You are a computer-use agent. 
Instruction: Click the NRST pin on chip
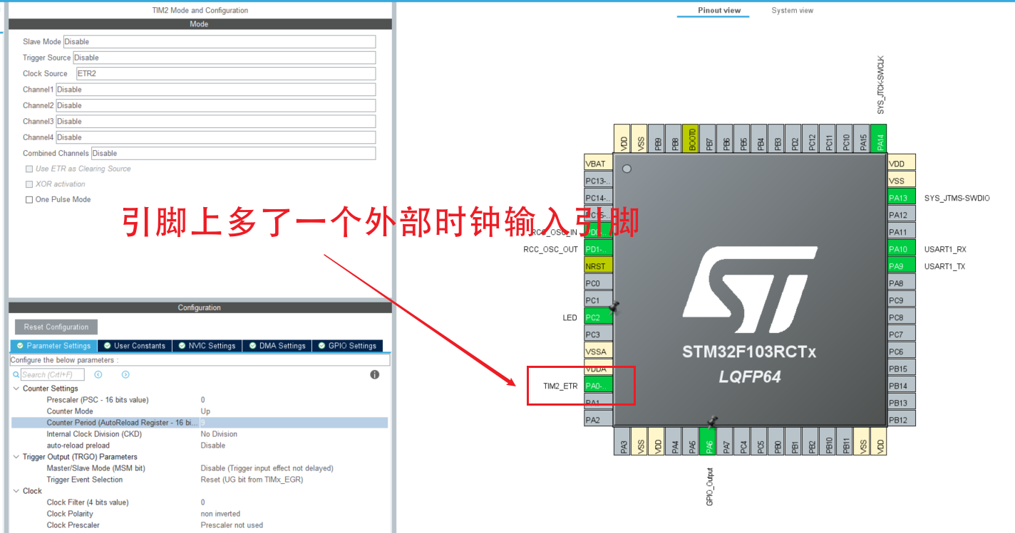tap(598, 266)
